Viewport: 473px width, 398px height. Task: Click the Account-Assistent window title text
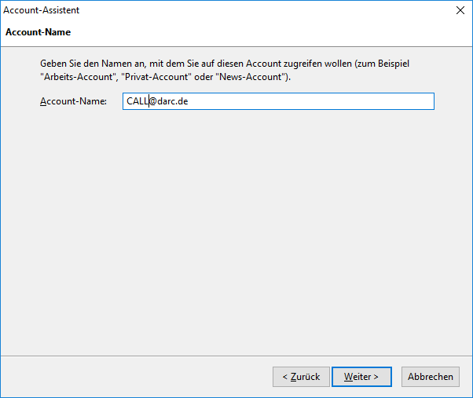[42, 10]
